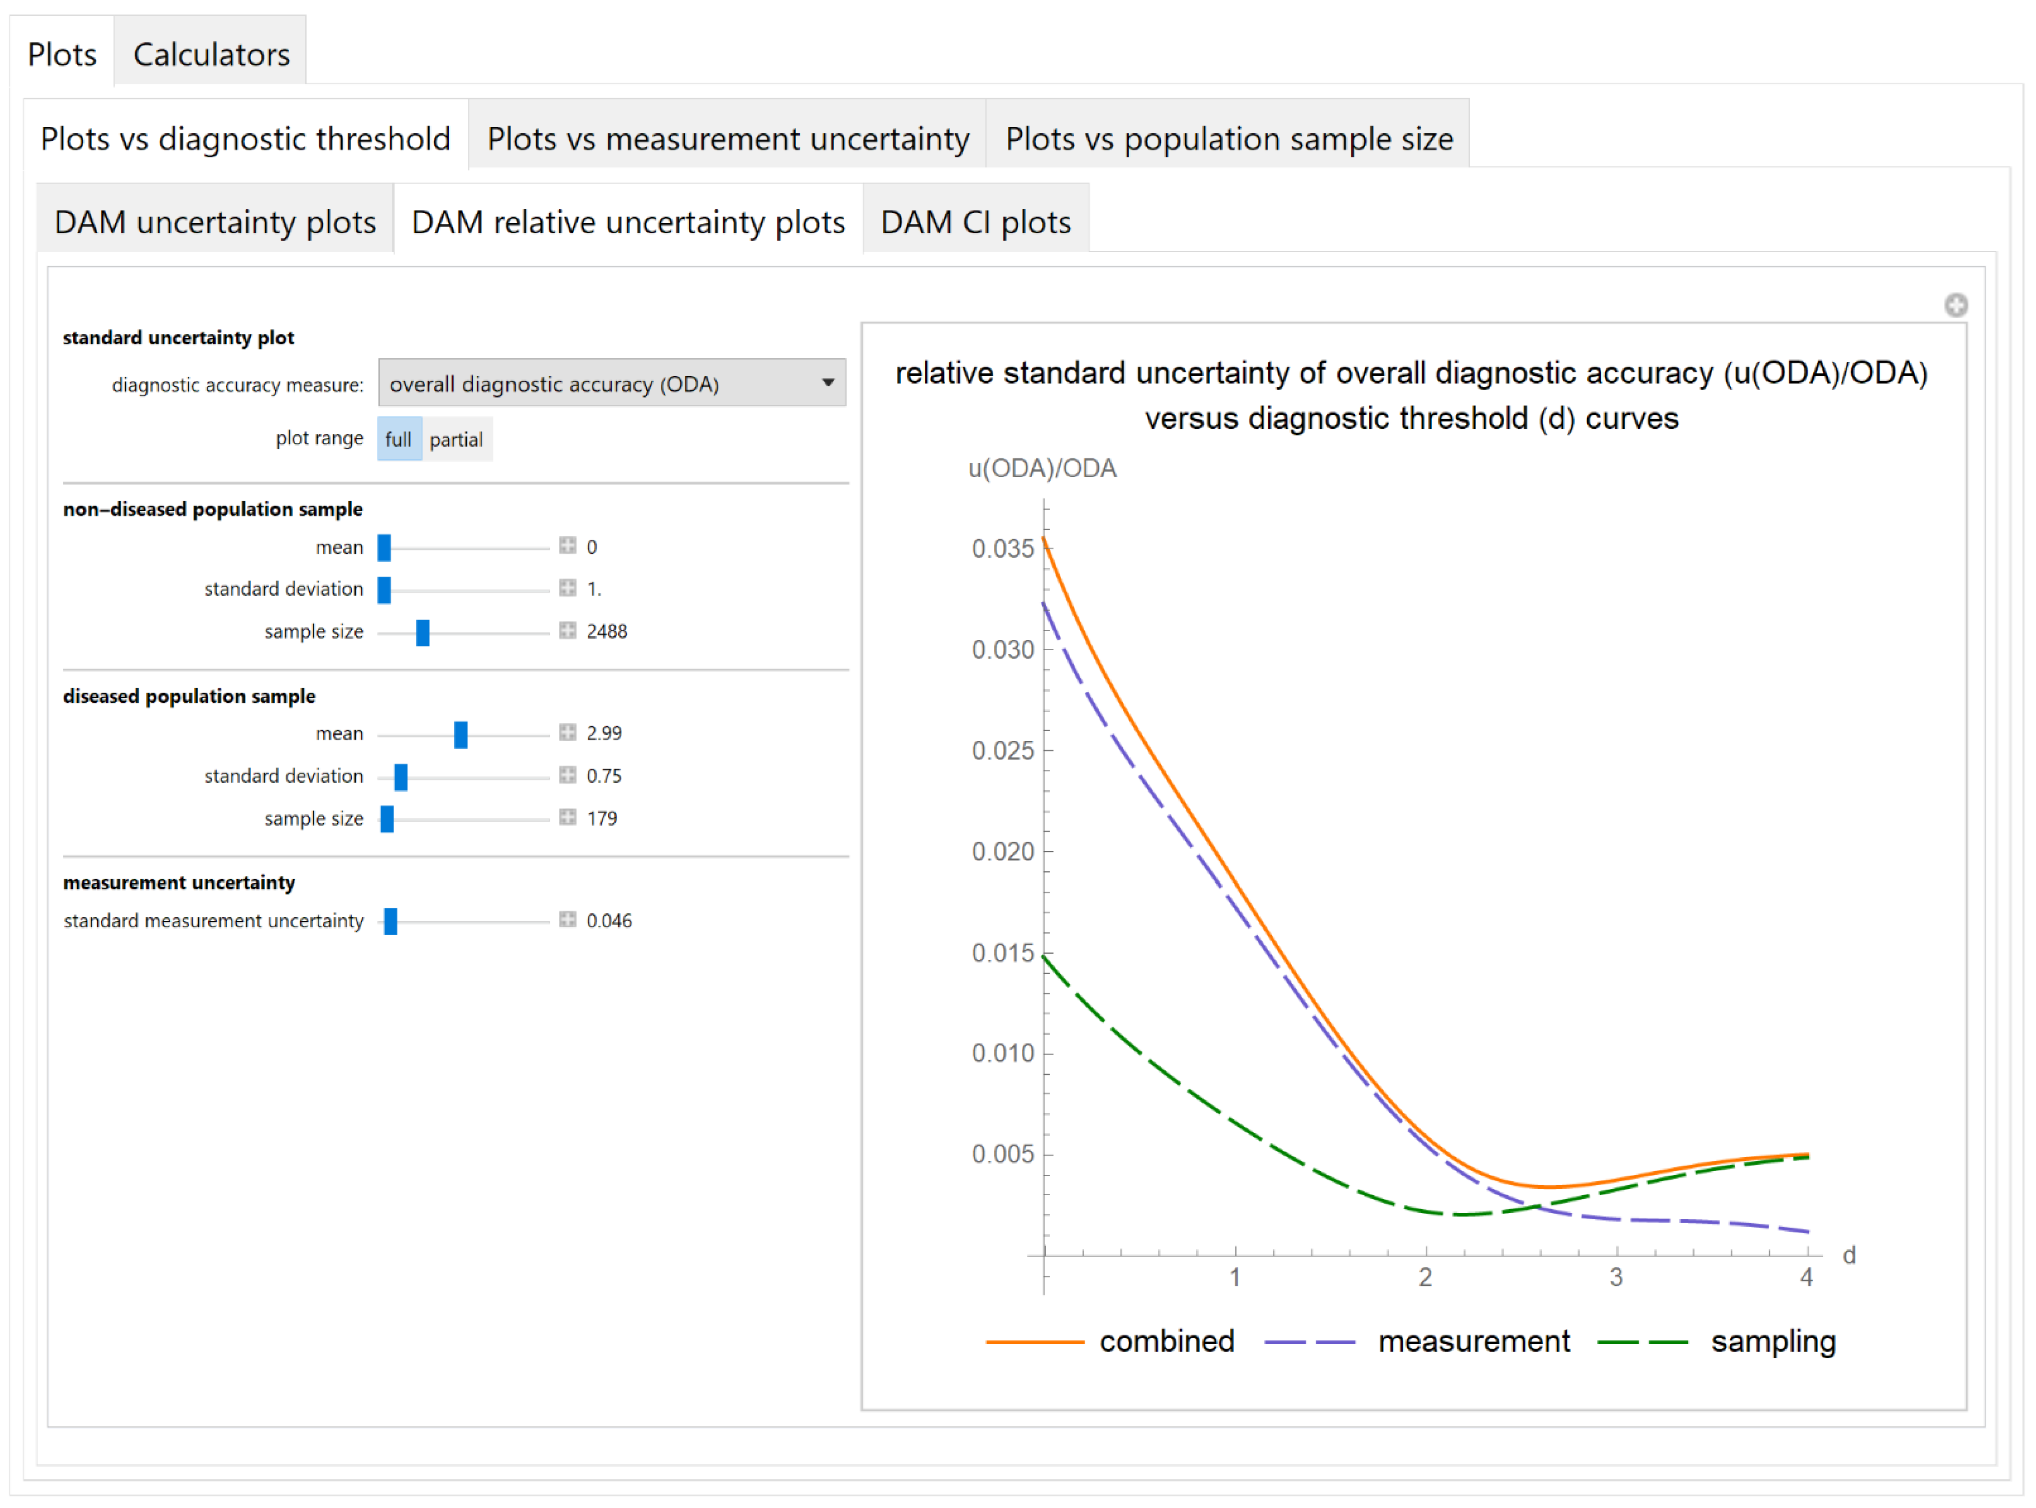Switch to Calculators tab
The image size is (2036, 1508).
pos(211,54)
